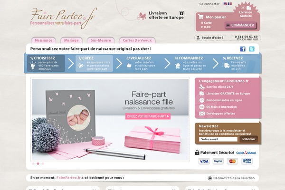The image size is (285, 190).
Task: Switch language with the UK flag
Action: point(225,4)
